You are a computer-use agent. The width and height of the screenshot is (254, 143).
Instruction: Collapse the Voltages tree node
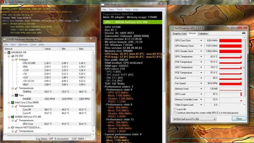[13, 60]
